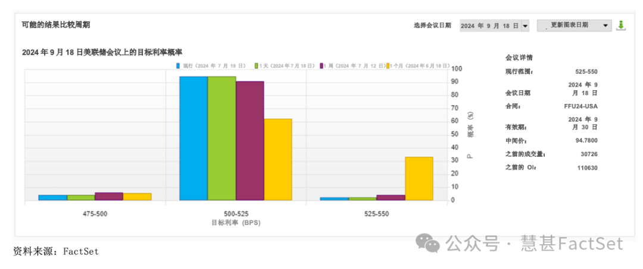Click the purple 1周 legend marker

click(321, 65)
